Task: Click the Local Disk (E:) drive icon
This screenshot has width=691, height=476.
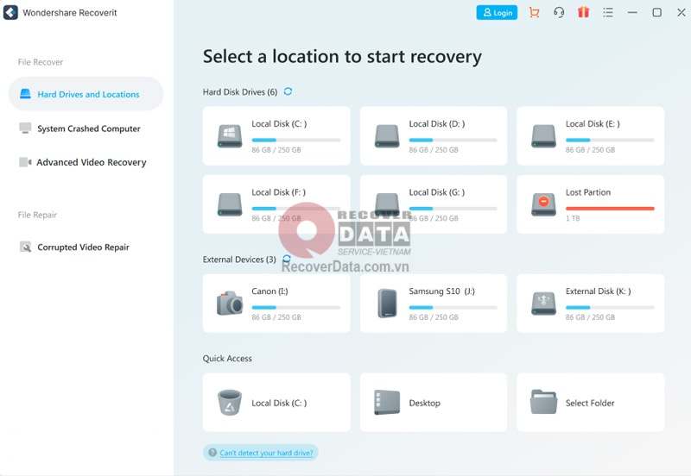Action: [x=544, y=135]
